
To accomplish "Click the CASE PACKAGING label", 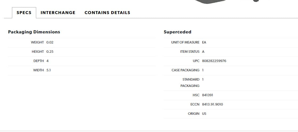I will click(185, 70).
